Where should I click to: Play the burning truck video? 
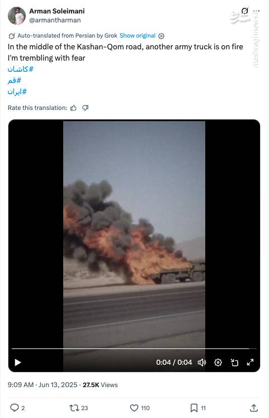point(17,362)
